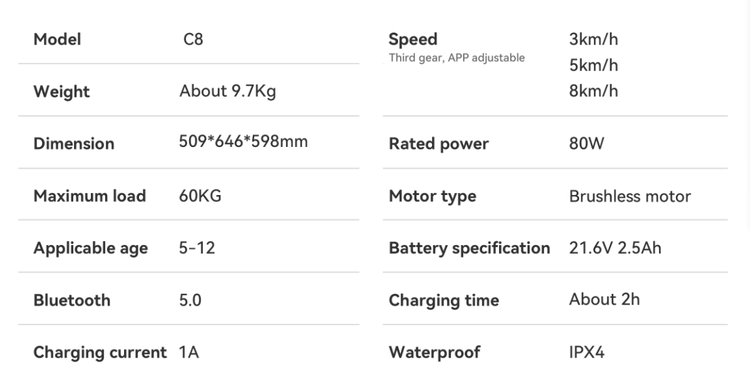Screen dimensions: 750x388
Task: Click the Bluetooth label
Action: click(x=72, y=301)
